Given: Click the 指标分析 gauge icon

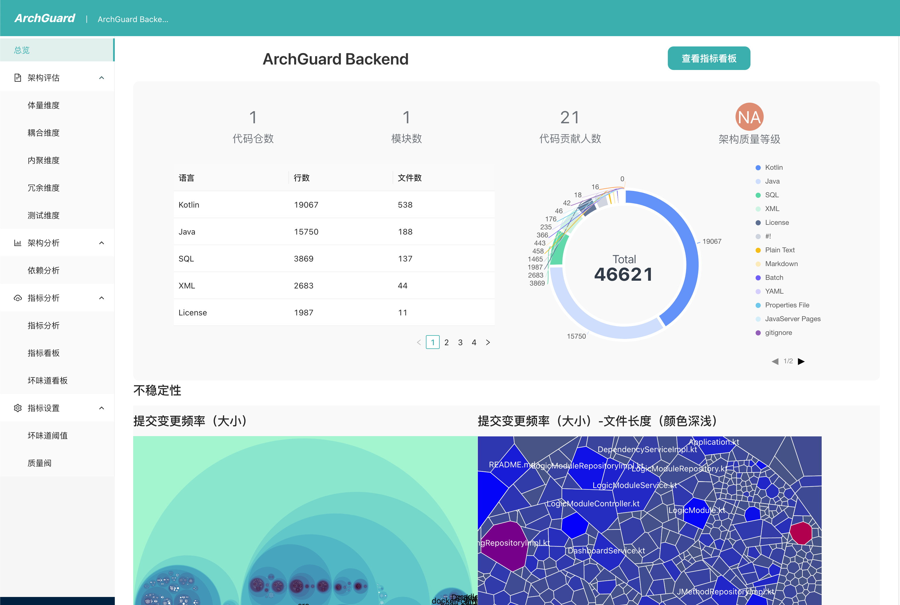Looking at the screenshot, I should [18, 298].
